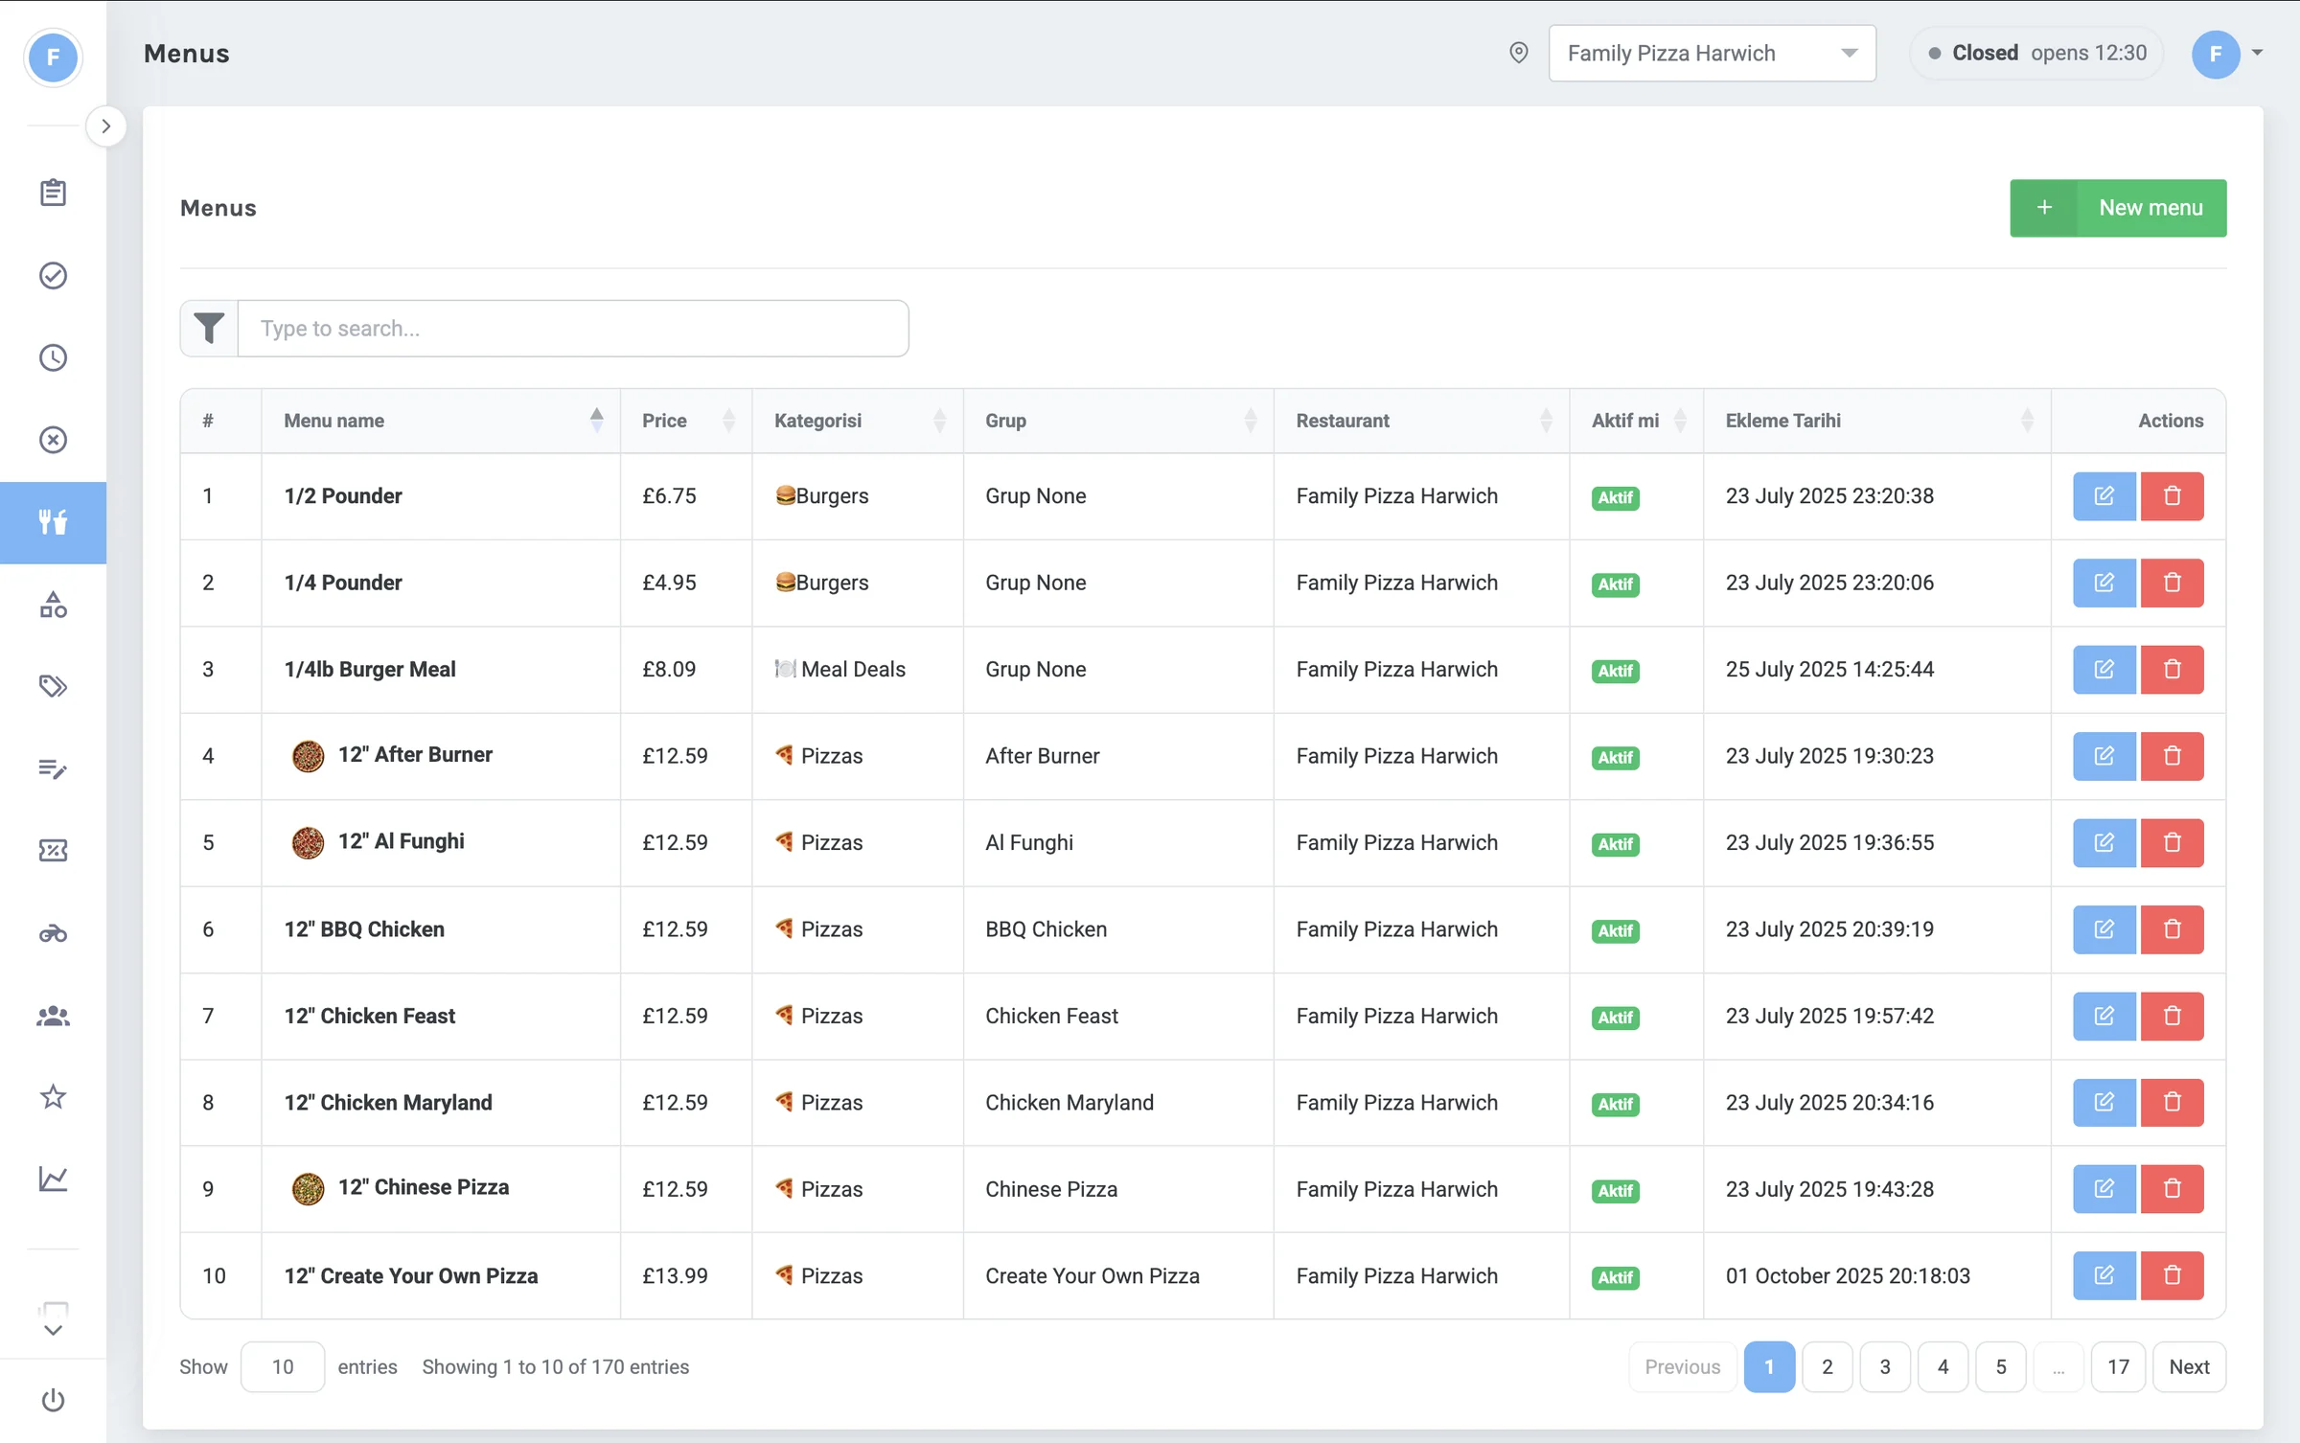The width and height of the screenshot is (2300, 1443).
Task: Click the filter funnel icon
Action: pos(209,329)
